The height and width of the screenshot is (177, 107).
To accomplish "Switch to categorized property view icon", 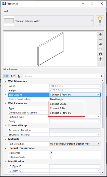I will (6, 76).
